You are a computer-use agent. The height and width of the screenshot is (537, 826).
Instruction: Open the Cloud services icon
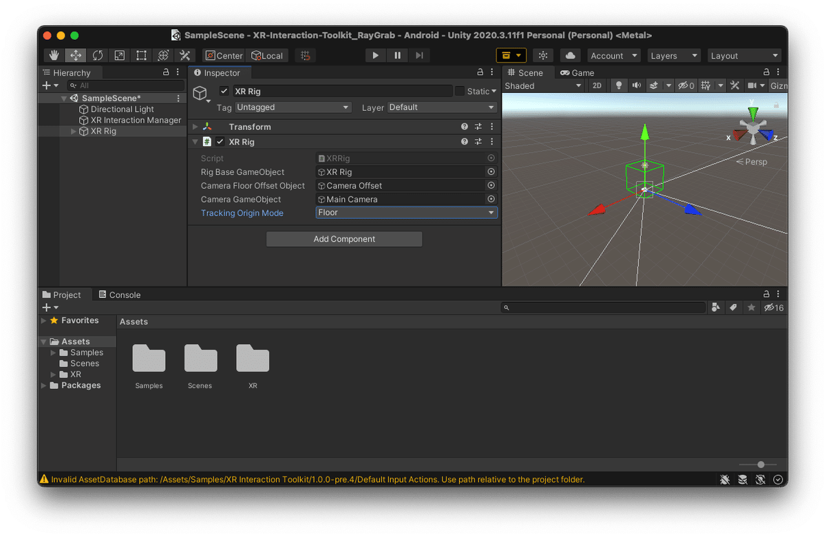point(570,56)
